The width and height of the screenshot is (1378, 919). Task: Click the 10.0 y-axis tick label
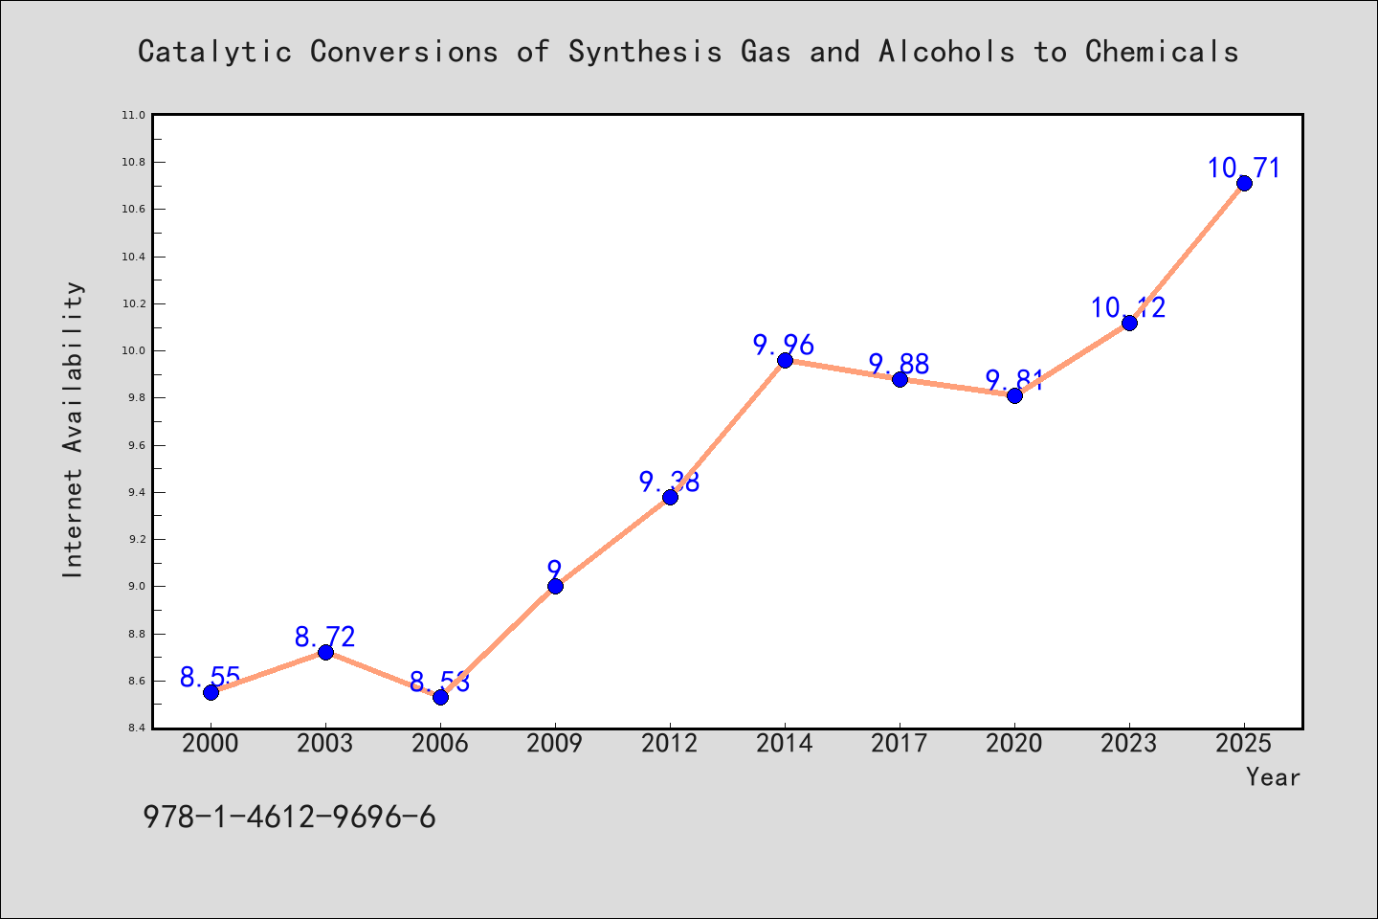coord(133,350)
